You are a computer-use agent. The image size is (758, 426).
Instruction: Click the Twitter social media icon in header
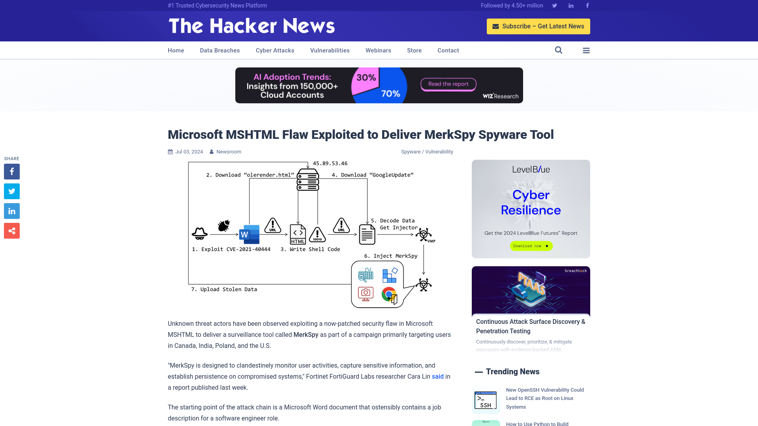click(x=554, y=5)
